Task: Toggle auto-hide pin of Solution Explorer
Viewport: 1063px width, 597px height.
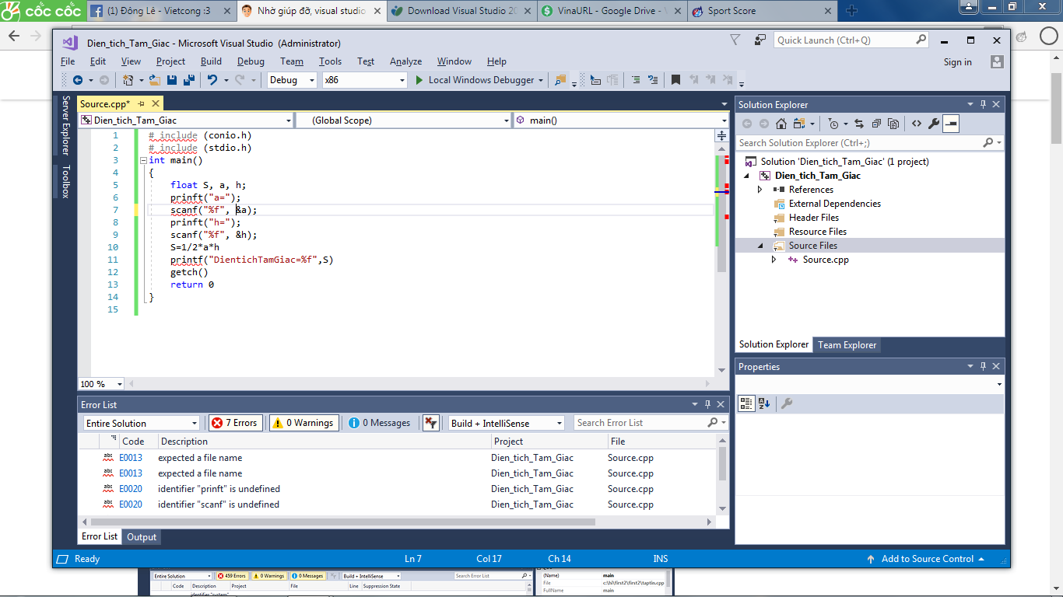Action: (x=984, y=104)
